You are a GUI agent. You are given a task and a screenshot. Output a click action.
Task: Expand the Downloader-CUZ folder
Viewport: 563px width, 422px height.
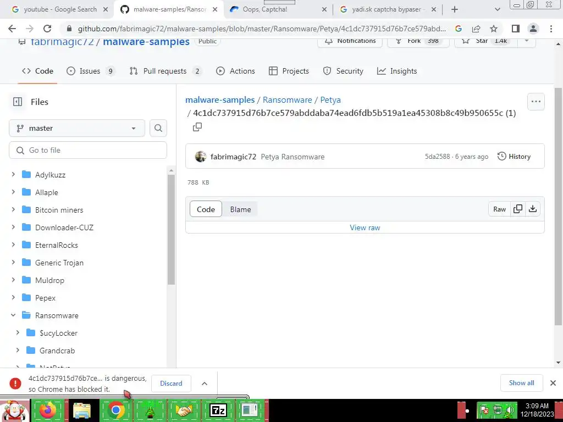tap(13, 227)
